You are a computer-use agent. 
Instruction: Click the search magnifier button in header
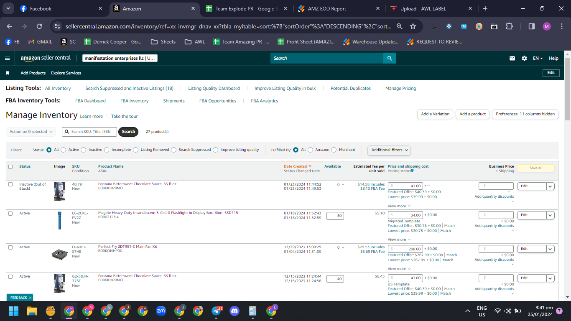coord(390,58)
